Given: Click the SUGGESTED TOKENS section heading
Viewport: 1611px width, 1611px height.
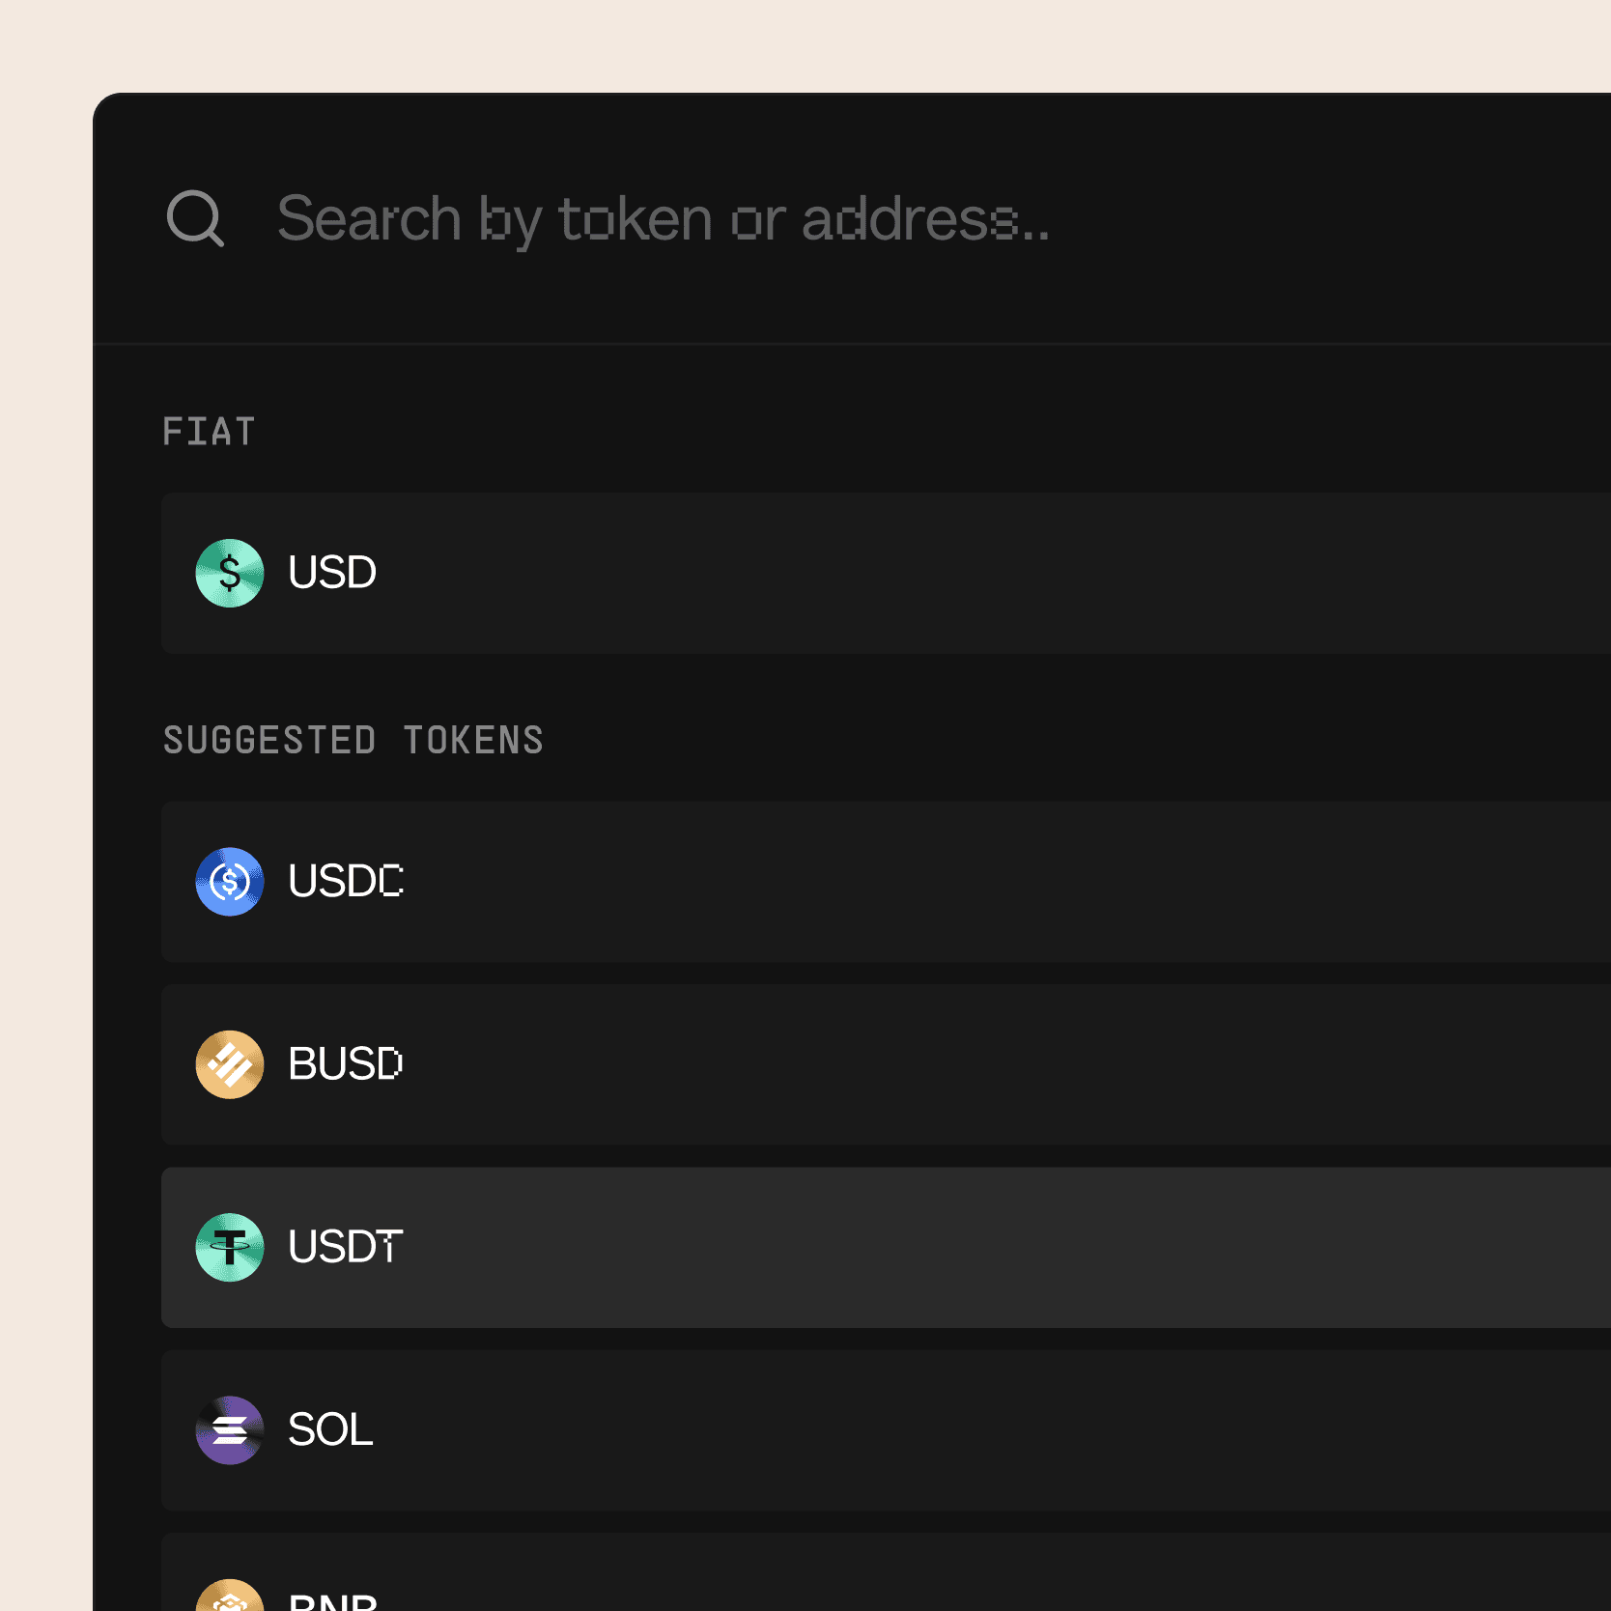Looking at the screenshot, I should [x=353, y=741].
